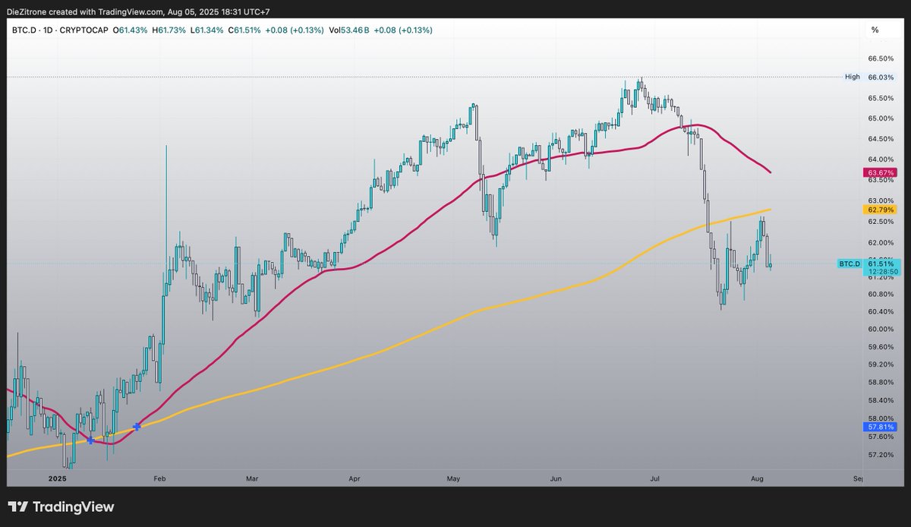The height and width of the screenshot is (527, 911).
Task: Click the Jun time axis label
Action: point(556,479)
